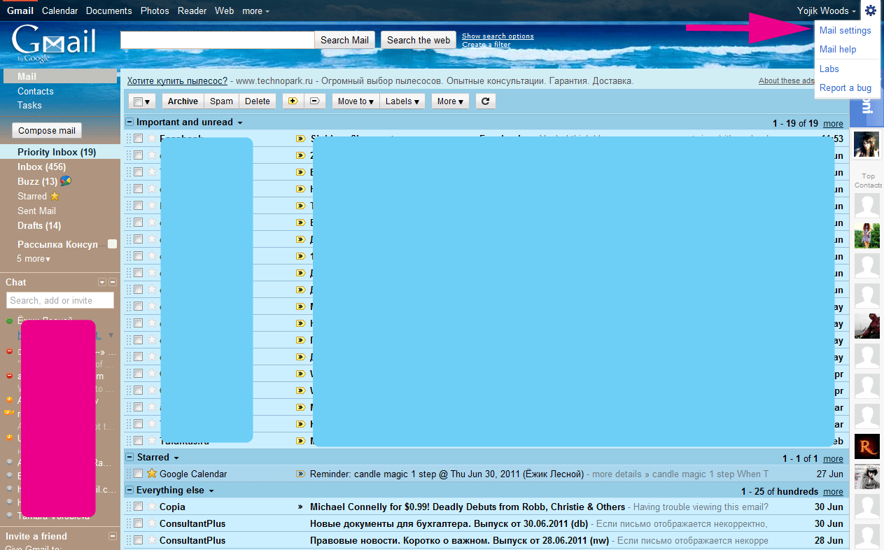Click the Compose mail button
This screenshot has height=550, width=884.
click(46, 130)
